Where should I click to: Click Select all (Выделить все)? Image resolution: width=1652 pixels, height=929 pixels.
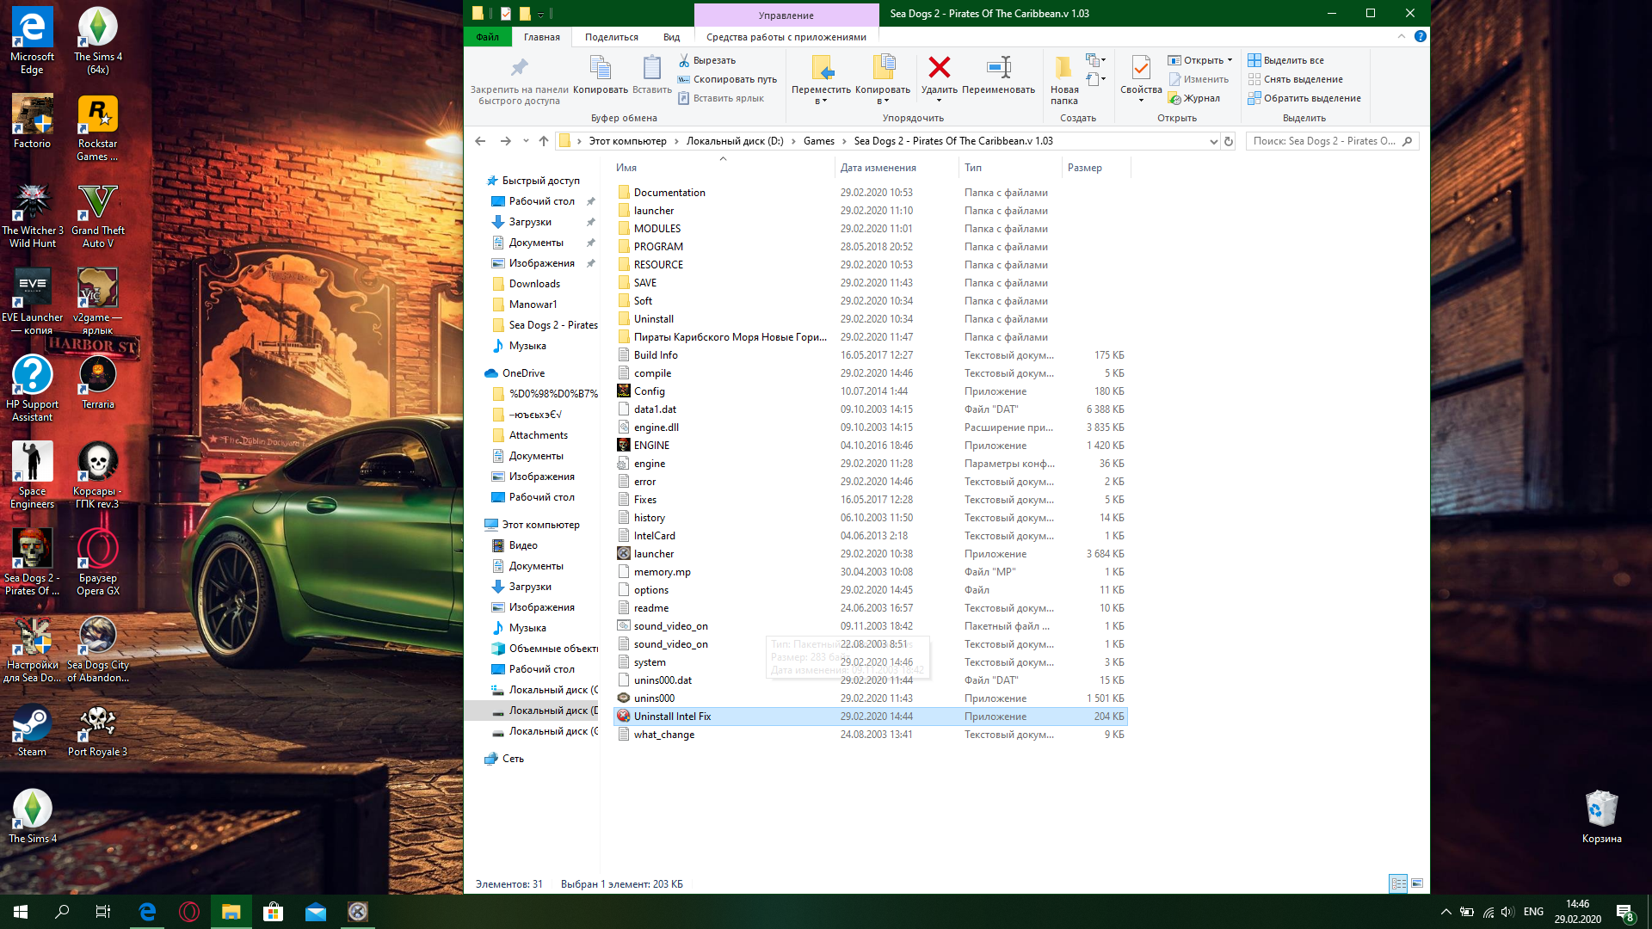coord(1286,60)
